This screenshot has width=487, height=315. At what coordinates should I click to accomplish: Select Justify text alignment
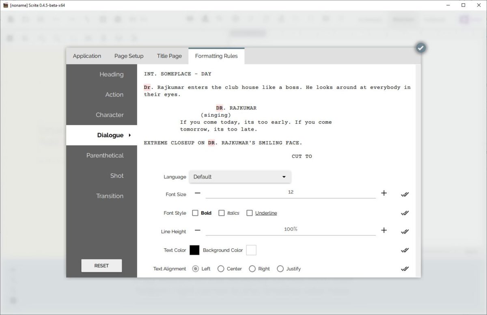pos(280,269)
